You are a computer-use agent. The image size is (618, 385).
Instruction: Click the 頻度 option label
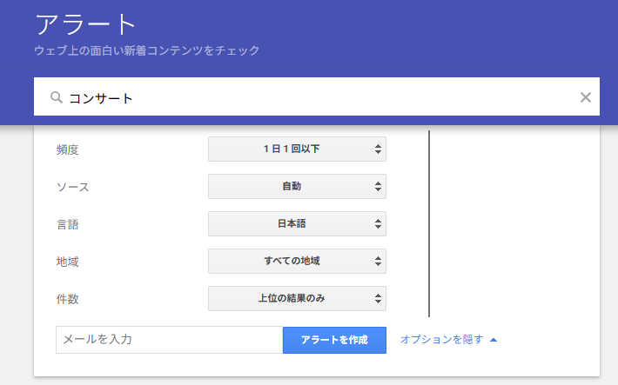(67, 149)
